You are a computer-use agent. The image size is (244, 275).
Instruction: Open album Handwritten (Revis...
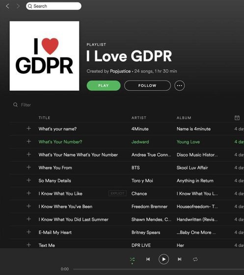(197, 220)
